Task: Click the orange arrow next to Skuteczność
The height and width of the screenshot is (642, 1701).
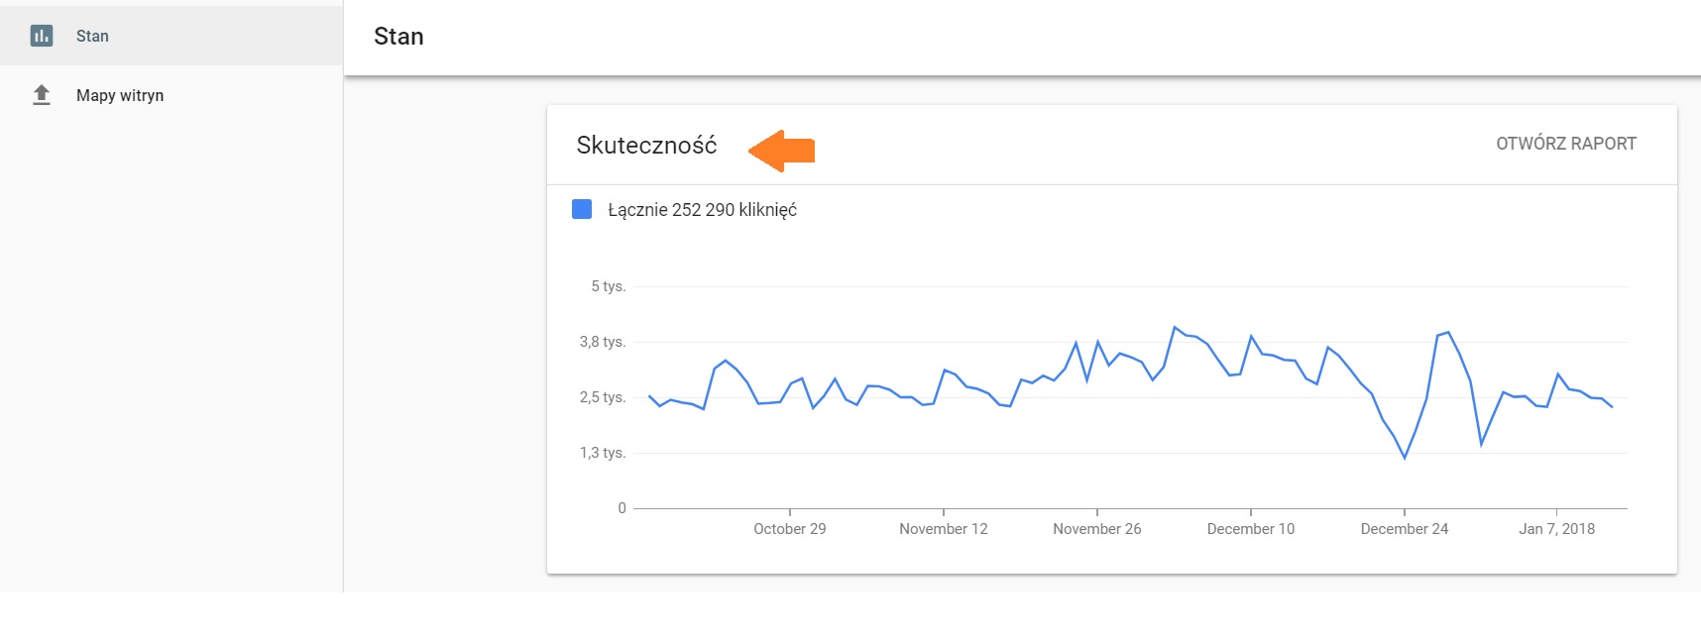Action: [782, 151]
